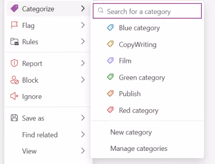Click the orange Publish tag icon
This screenshot has height=164, width=215.
coord(110,94)
